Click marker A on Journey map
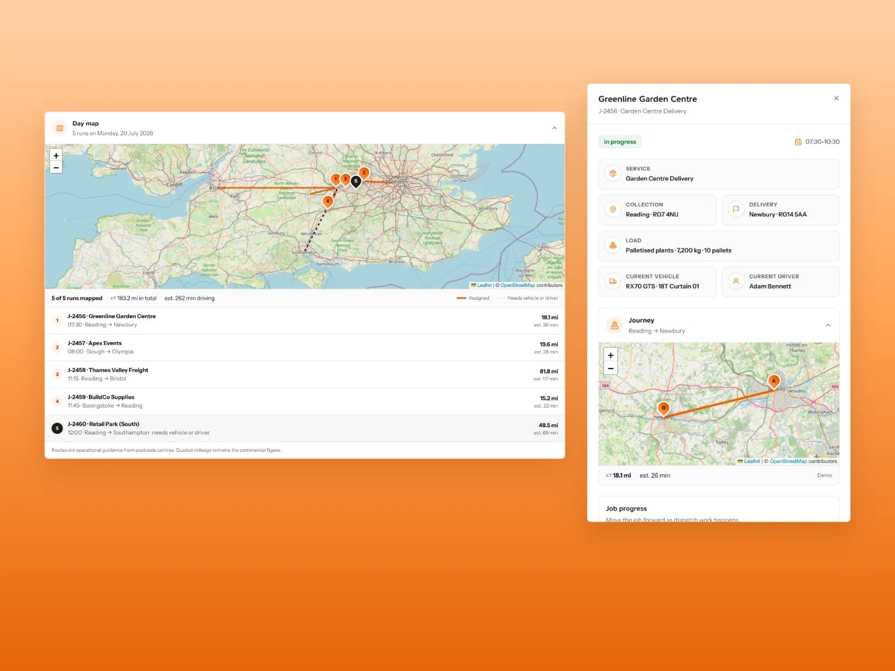 (774, 382)
